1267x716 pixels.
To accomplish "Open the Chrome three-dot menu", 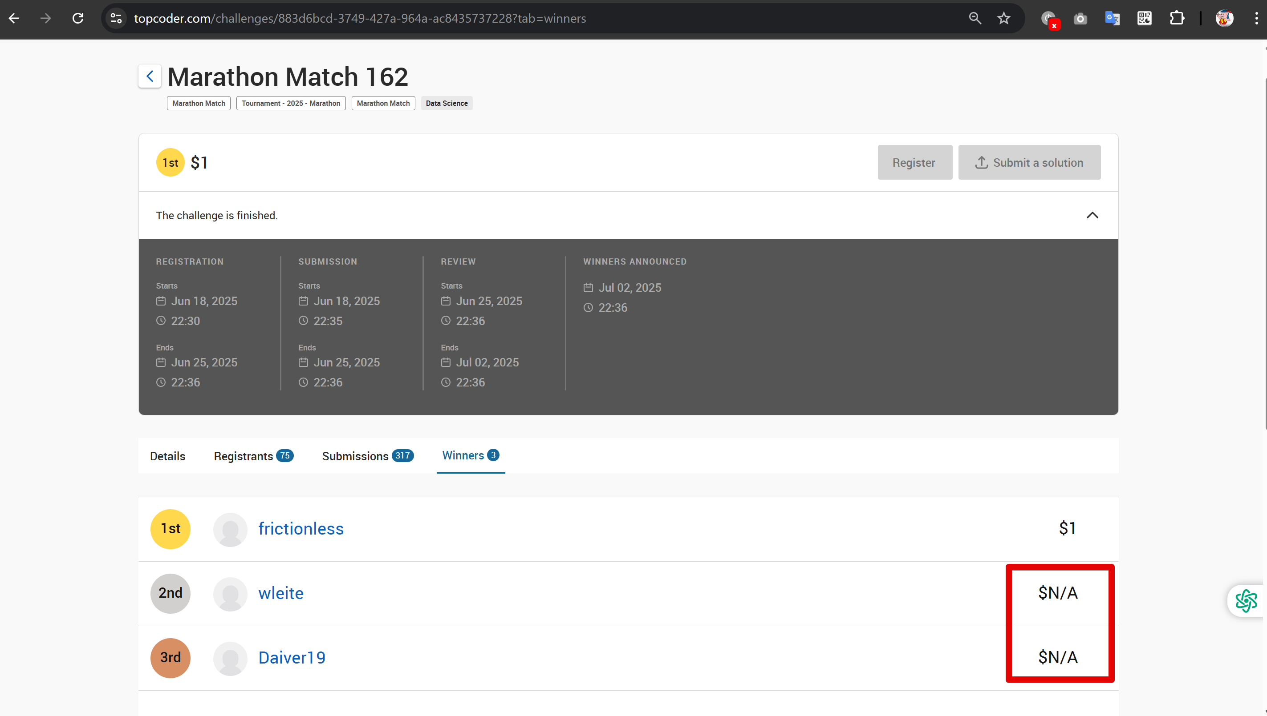I will 1256,19.
